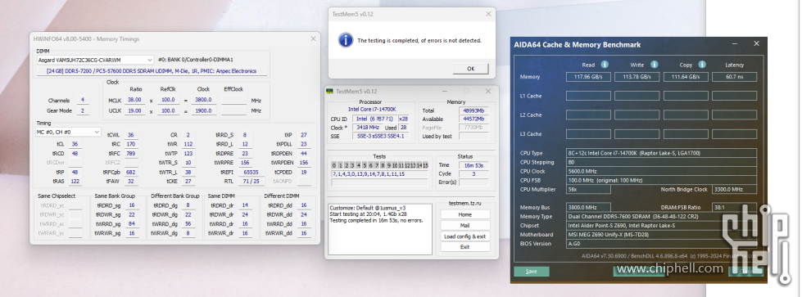Click the Motherboard field MSI MEG Z690 Unify-X
This screenshot has height=297, width=802.
pyautogui.click(x=661, y=235)
